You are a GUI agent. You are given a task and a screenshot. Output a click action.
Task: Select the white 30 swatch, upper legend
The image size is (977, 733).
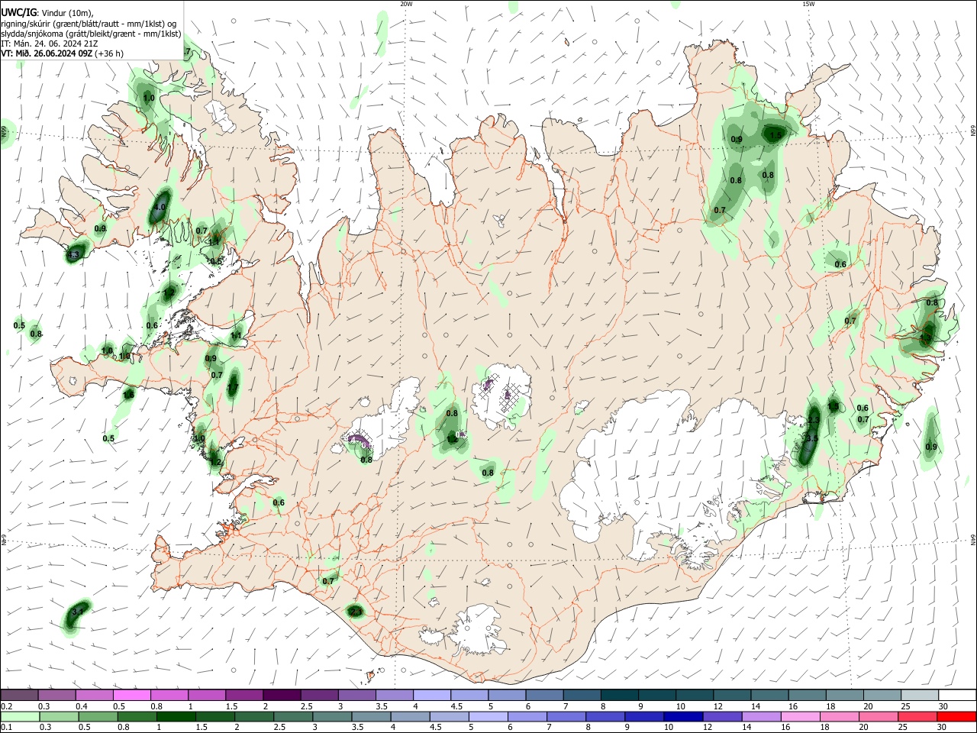click(x=958, y=695)
